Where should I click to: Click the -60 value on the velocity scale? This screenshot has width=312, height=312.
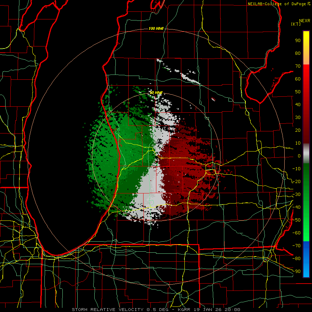(296, 233)
